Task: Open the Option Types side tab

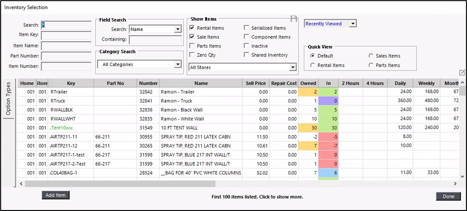Action: (8, 98)
